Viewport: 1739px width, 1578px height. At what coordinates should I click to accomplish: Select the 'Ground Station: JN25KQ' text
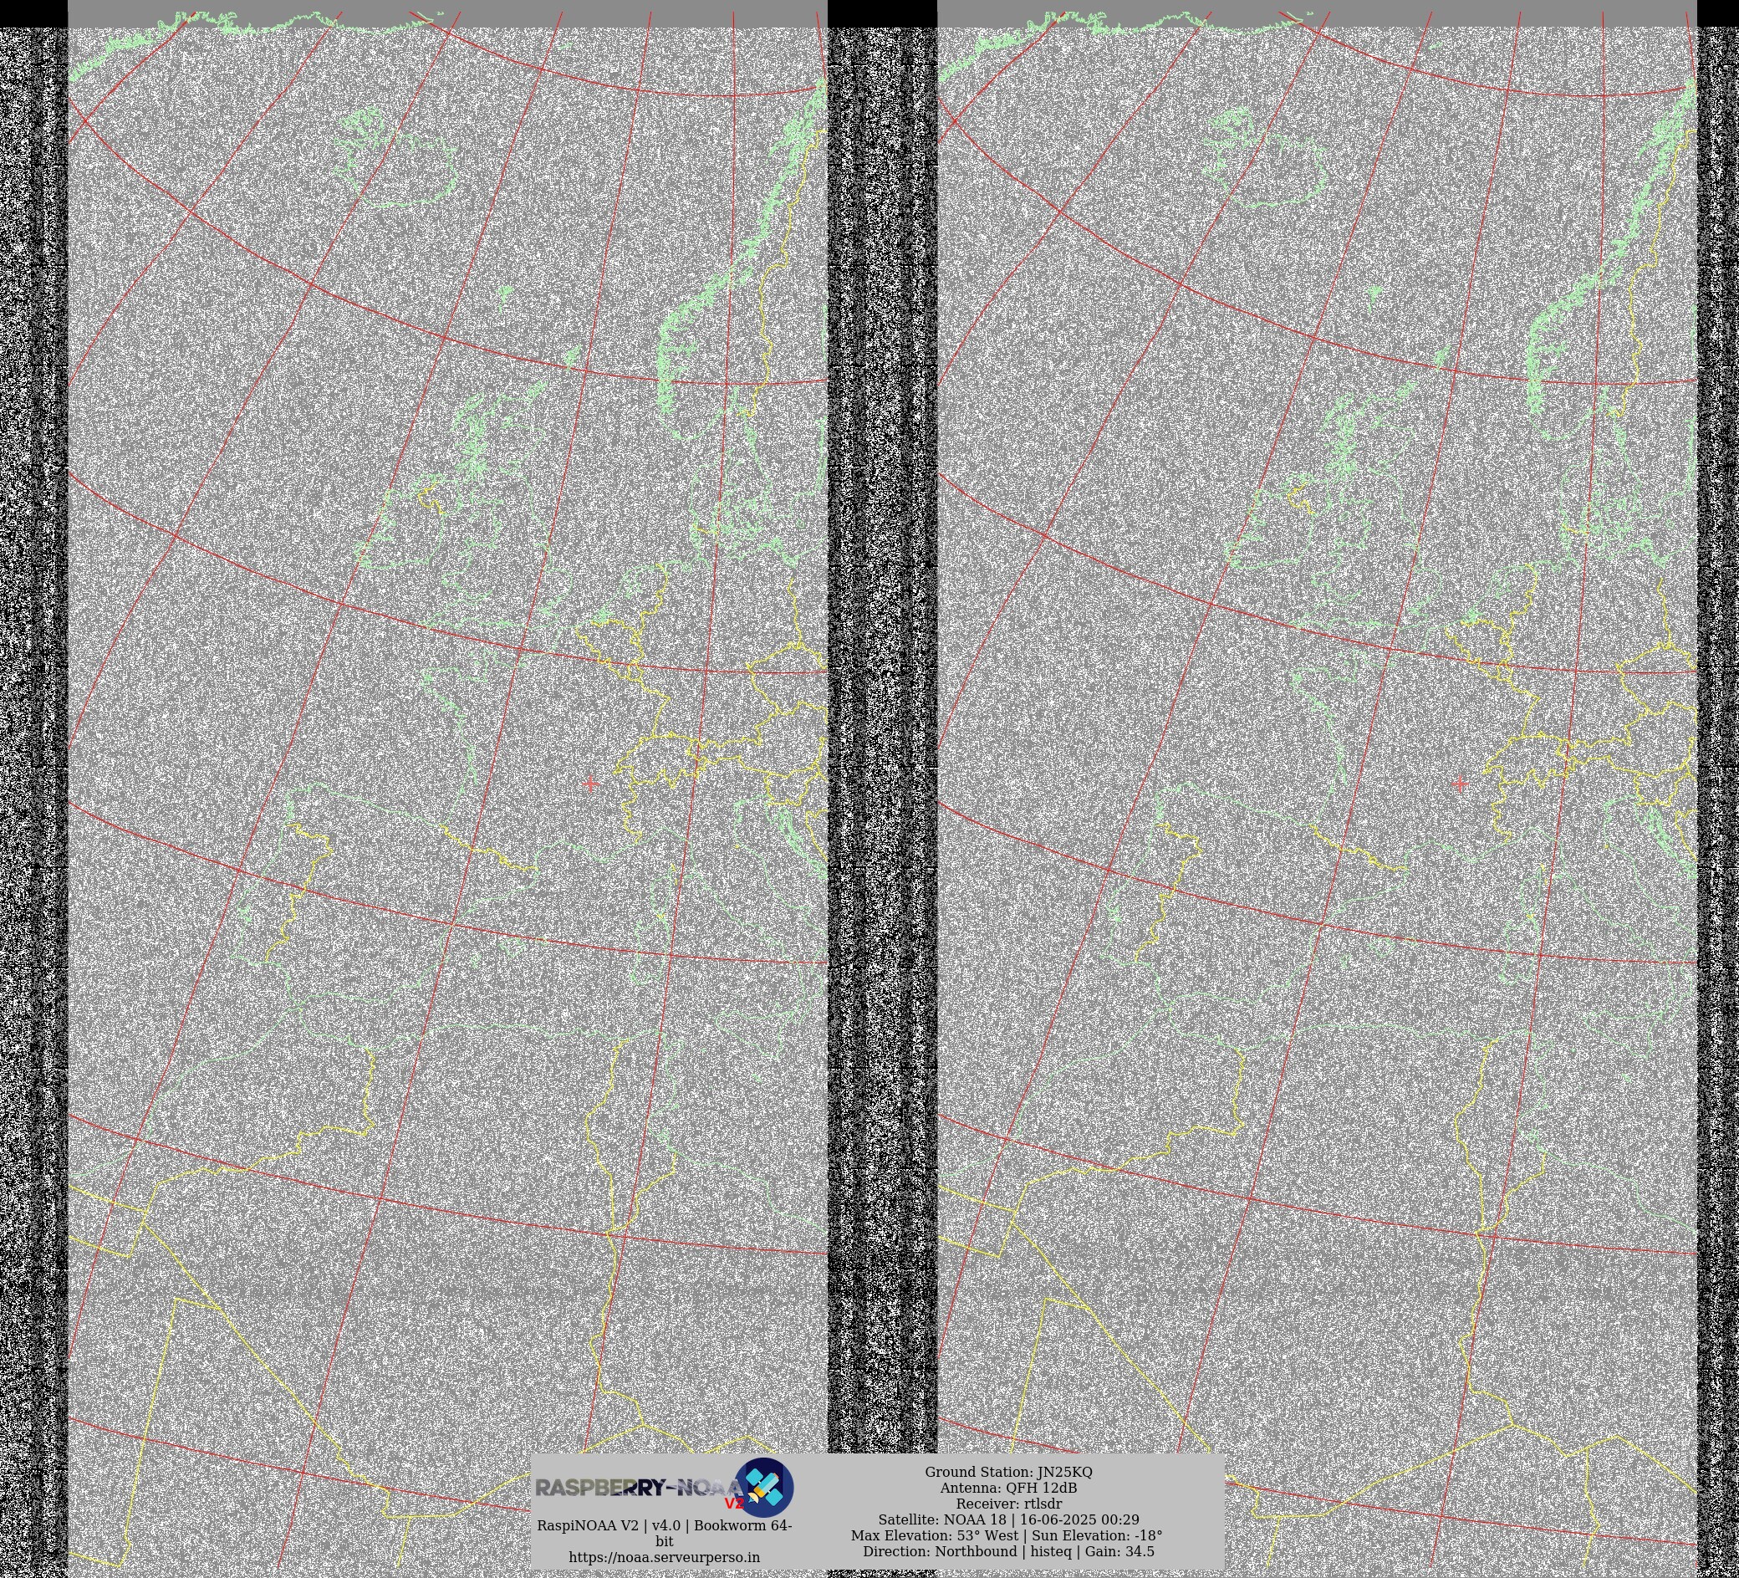coord(1008,1472)
